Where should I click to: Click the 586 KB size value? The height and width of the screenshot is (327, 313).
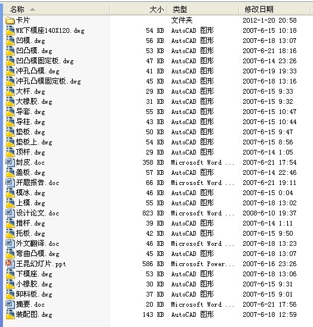[x=154, y=264]
